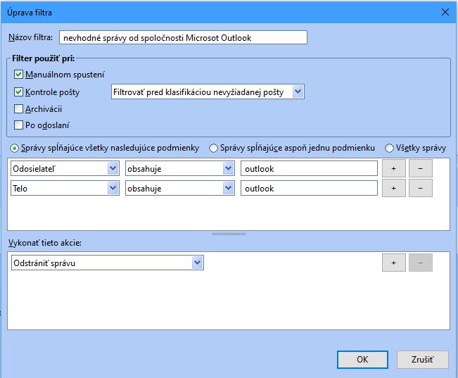Click the splitter grip between conditions and actions
This screenshot has height=378, width=458.
tap(229, 234)
